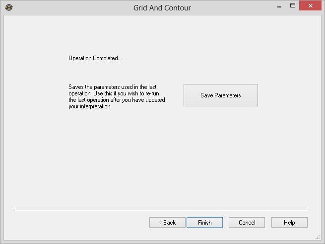Click the 'Saves the parameters used' text line
Screen dimensions: 325x244
pyautogui.click(x=113, y=87)
